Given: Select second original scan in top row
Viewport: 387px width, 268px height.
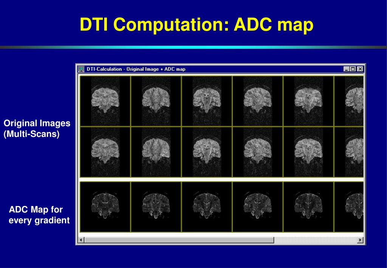Looking at the screenshot, I should click(x=156, y=101).
